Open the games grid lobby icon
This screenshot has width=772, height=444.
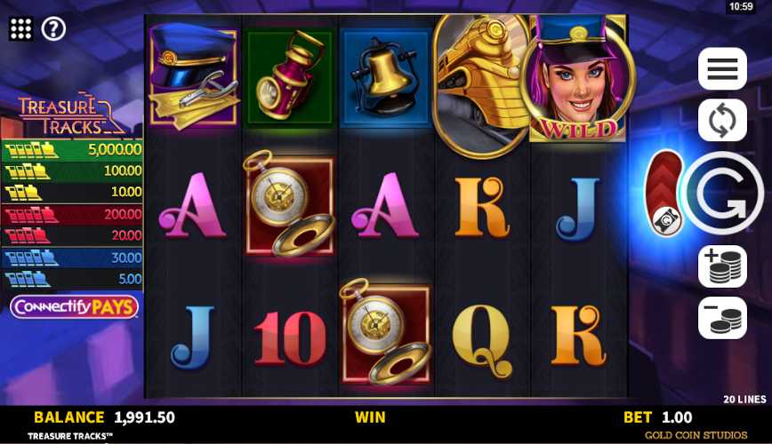coord(21,29)
